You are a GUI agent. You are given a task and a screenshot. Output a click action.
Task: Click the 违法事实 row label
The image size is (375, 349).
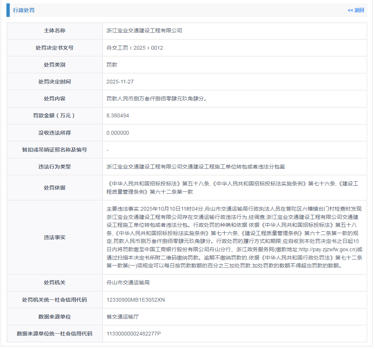pos(54,237)
